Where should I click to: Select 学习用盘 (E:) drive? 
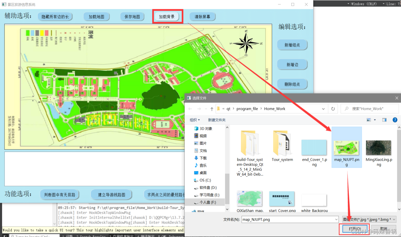(209, 195)
